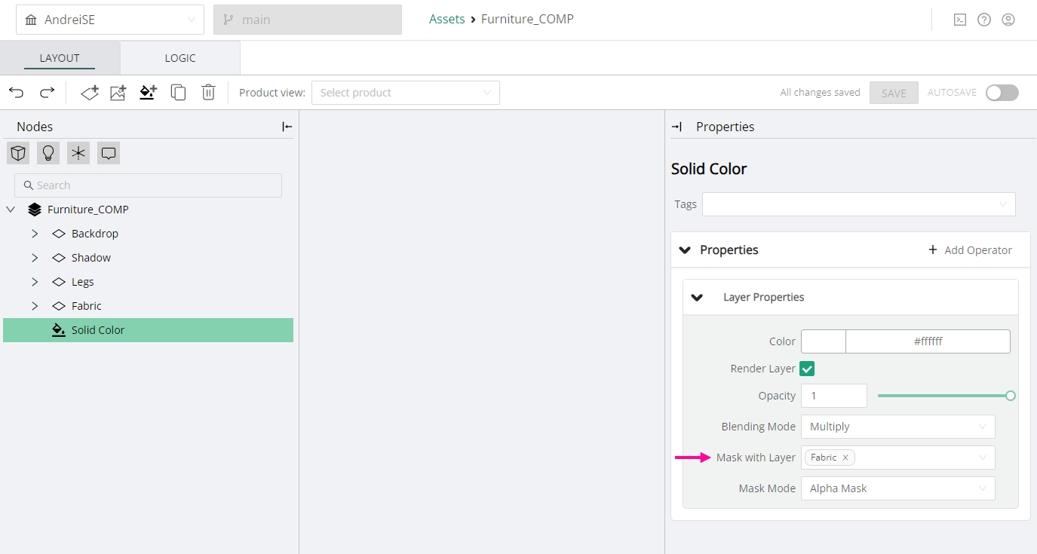Switch to the LOGIC tab

click(180, 58)
